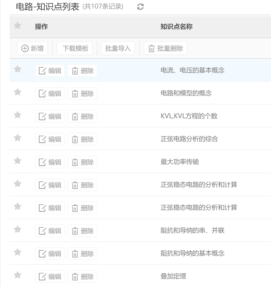Viewport: 271px width, 286px height.
Task: Click the 知识点名称 column header
Action: [176, 27]
